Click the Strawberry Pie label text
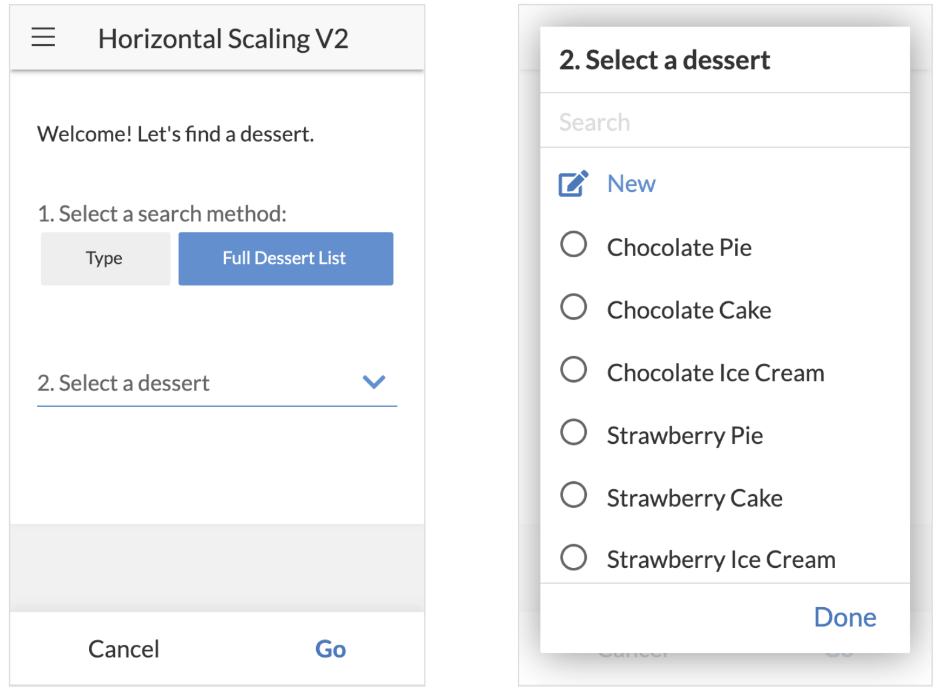This screenshot has height=695, width=946. pos(684,435)
